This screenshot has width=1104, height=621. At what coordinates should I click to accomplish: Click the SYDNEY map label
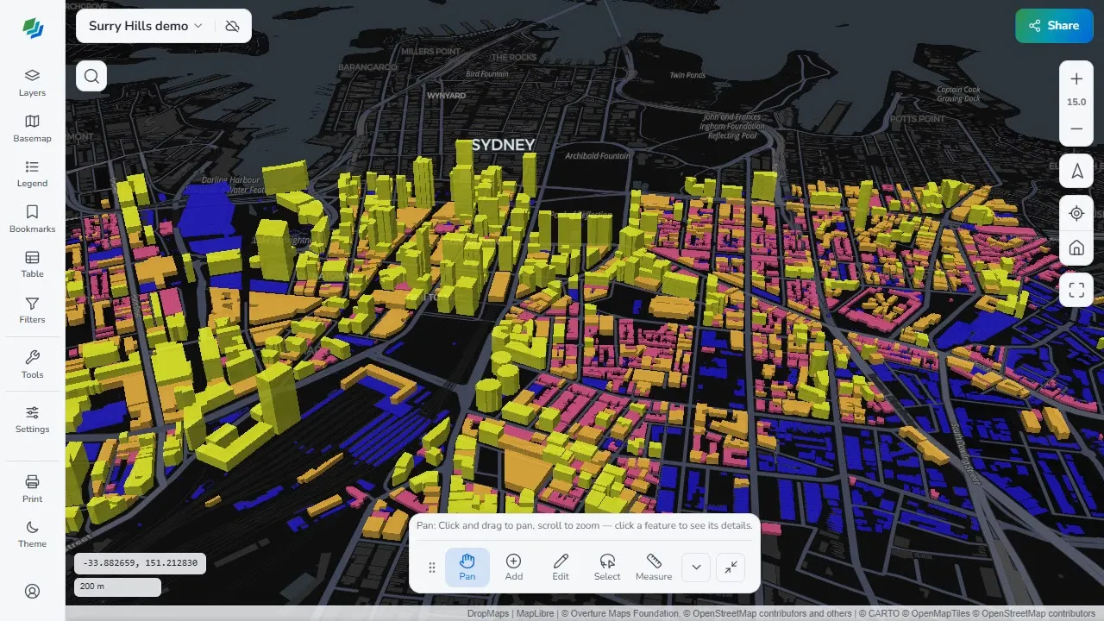[x=503, y=145]
